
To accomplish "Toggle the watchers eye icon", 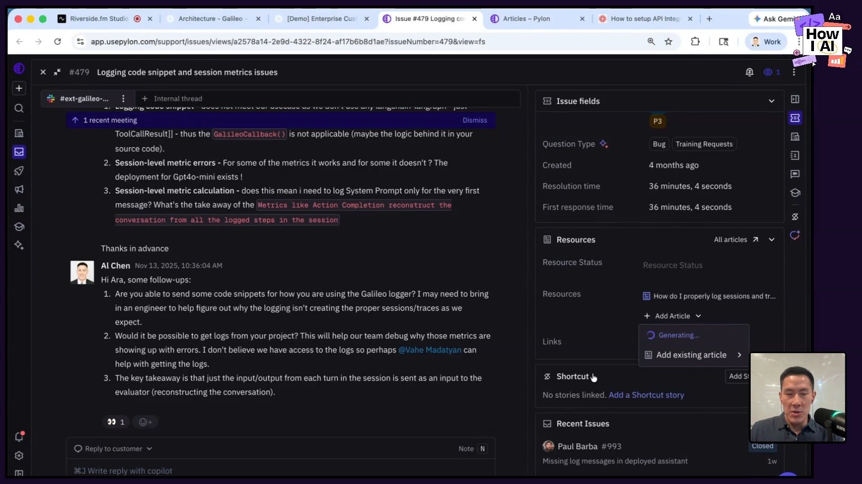I will (x=768, y=72).
